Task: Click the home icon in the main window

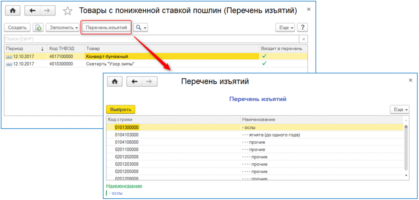Action: 12,11
